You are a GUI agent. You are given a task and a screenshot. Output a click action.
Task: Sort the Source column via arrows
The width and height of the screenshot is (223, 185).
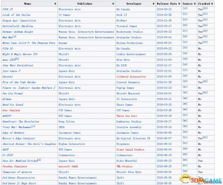[x=194, y=3]
